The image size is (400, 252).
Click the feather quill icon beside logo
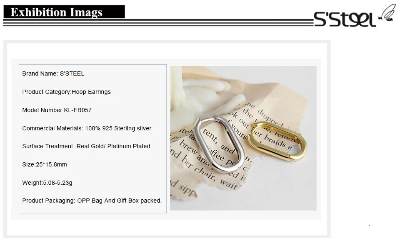(x=387, y=13)
